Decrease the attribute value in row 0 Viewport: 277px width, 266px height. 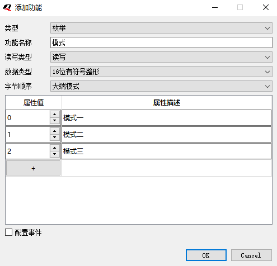(x=55, y=121)
